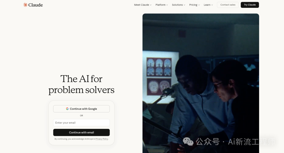Open the Platform menu item
This screenshot has height=153, width=284.
click(x=160, y=5)
